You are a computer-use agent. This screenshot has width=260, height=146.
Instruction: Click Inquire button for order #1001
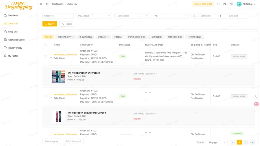237,133
